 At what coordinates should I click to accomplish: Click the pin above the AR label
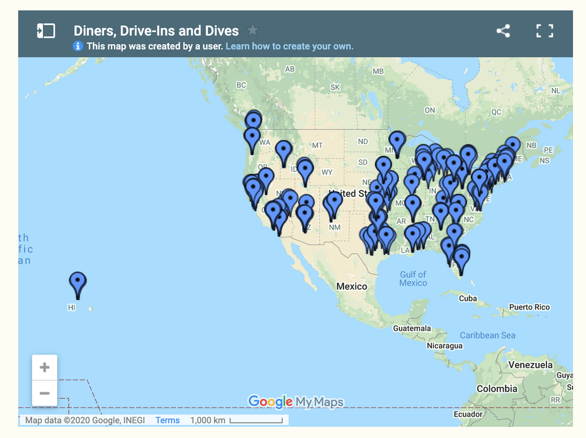tap(413, 208)
